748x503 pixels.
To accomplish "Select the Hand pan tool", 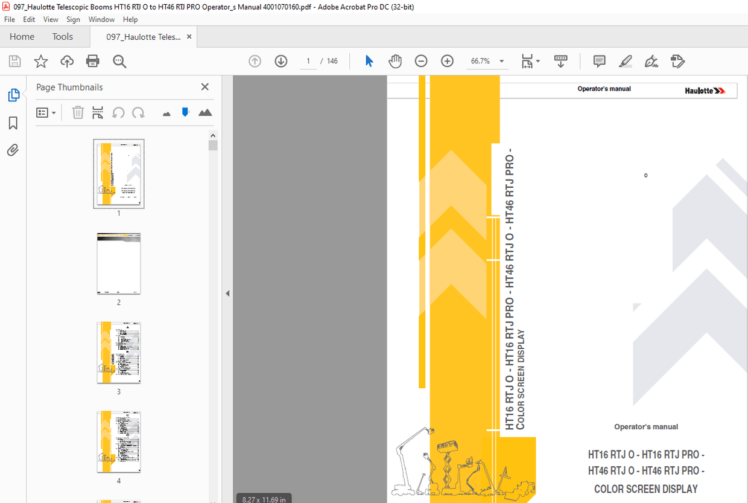I will [395, 61].
